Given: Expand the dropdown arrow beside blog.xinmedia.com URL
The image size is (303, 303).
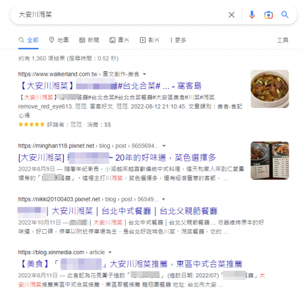Looking at the screenshot, I should coord(110,252).
